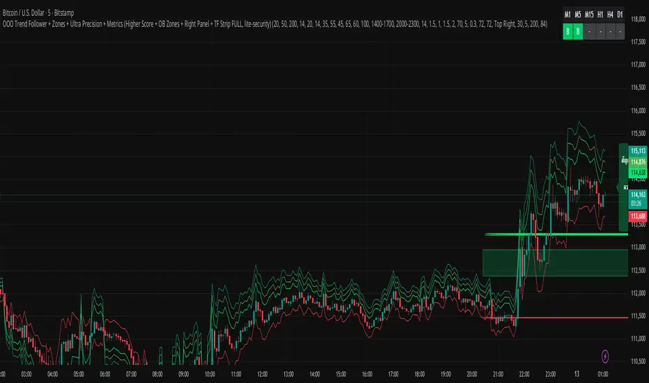Click 110,500 on the price axis
This screenshot has width=649, height=383.
(638, 361)
